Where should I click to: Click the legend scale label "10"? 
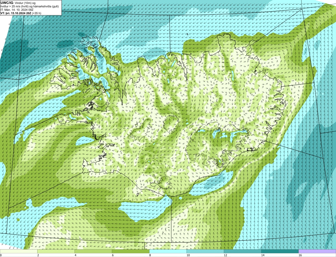[188, 255]
